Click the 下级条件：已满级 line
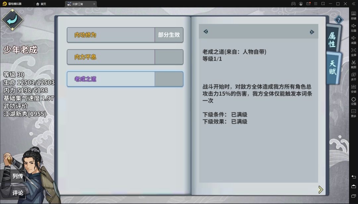The image size is (358, 204). click(x=225, y=115)
